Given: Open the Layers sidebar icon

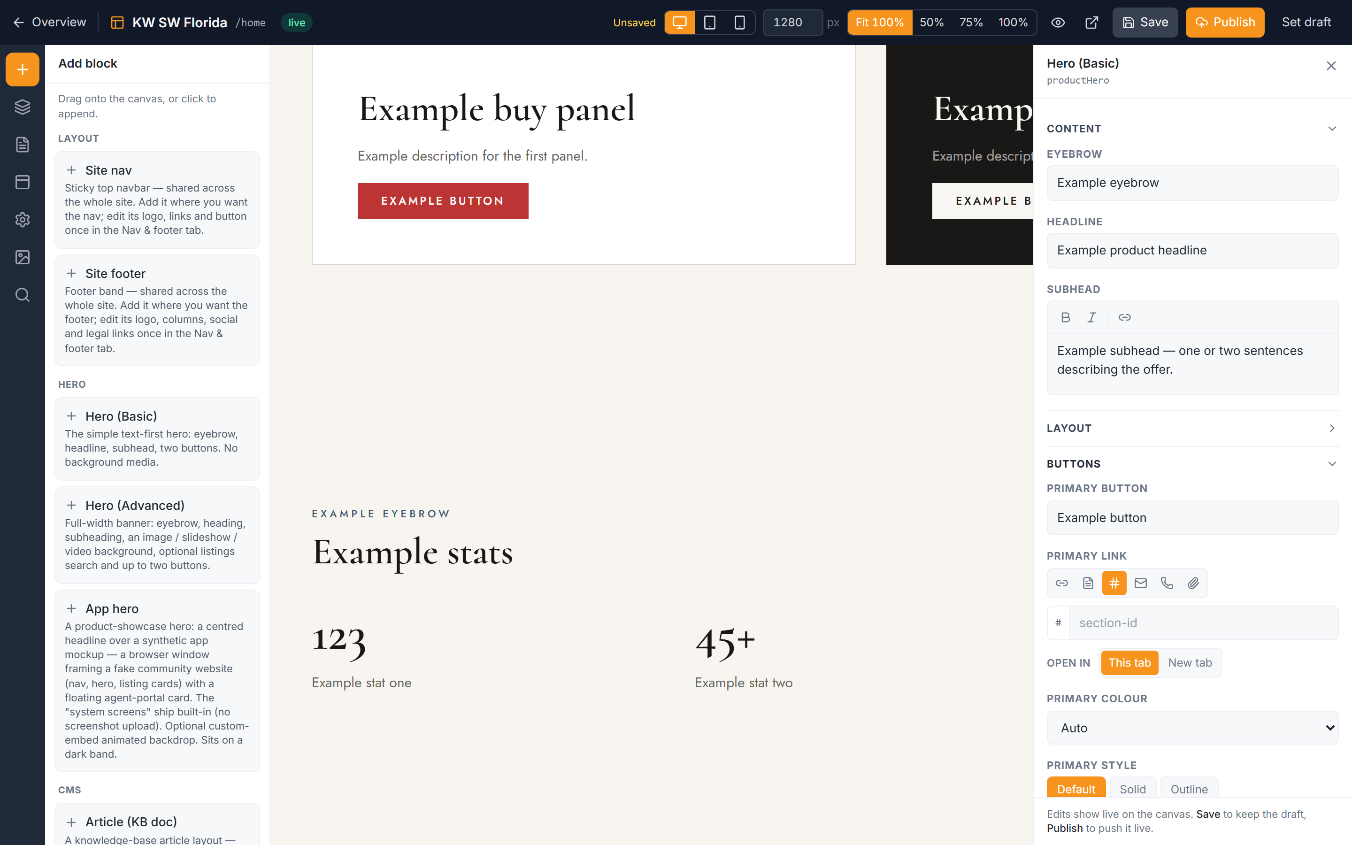Looking at the screenshot, I should (x=23, y=107).
